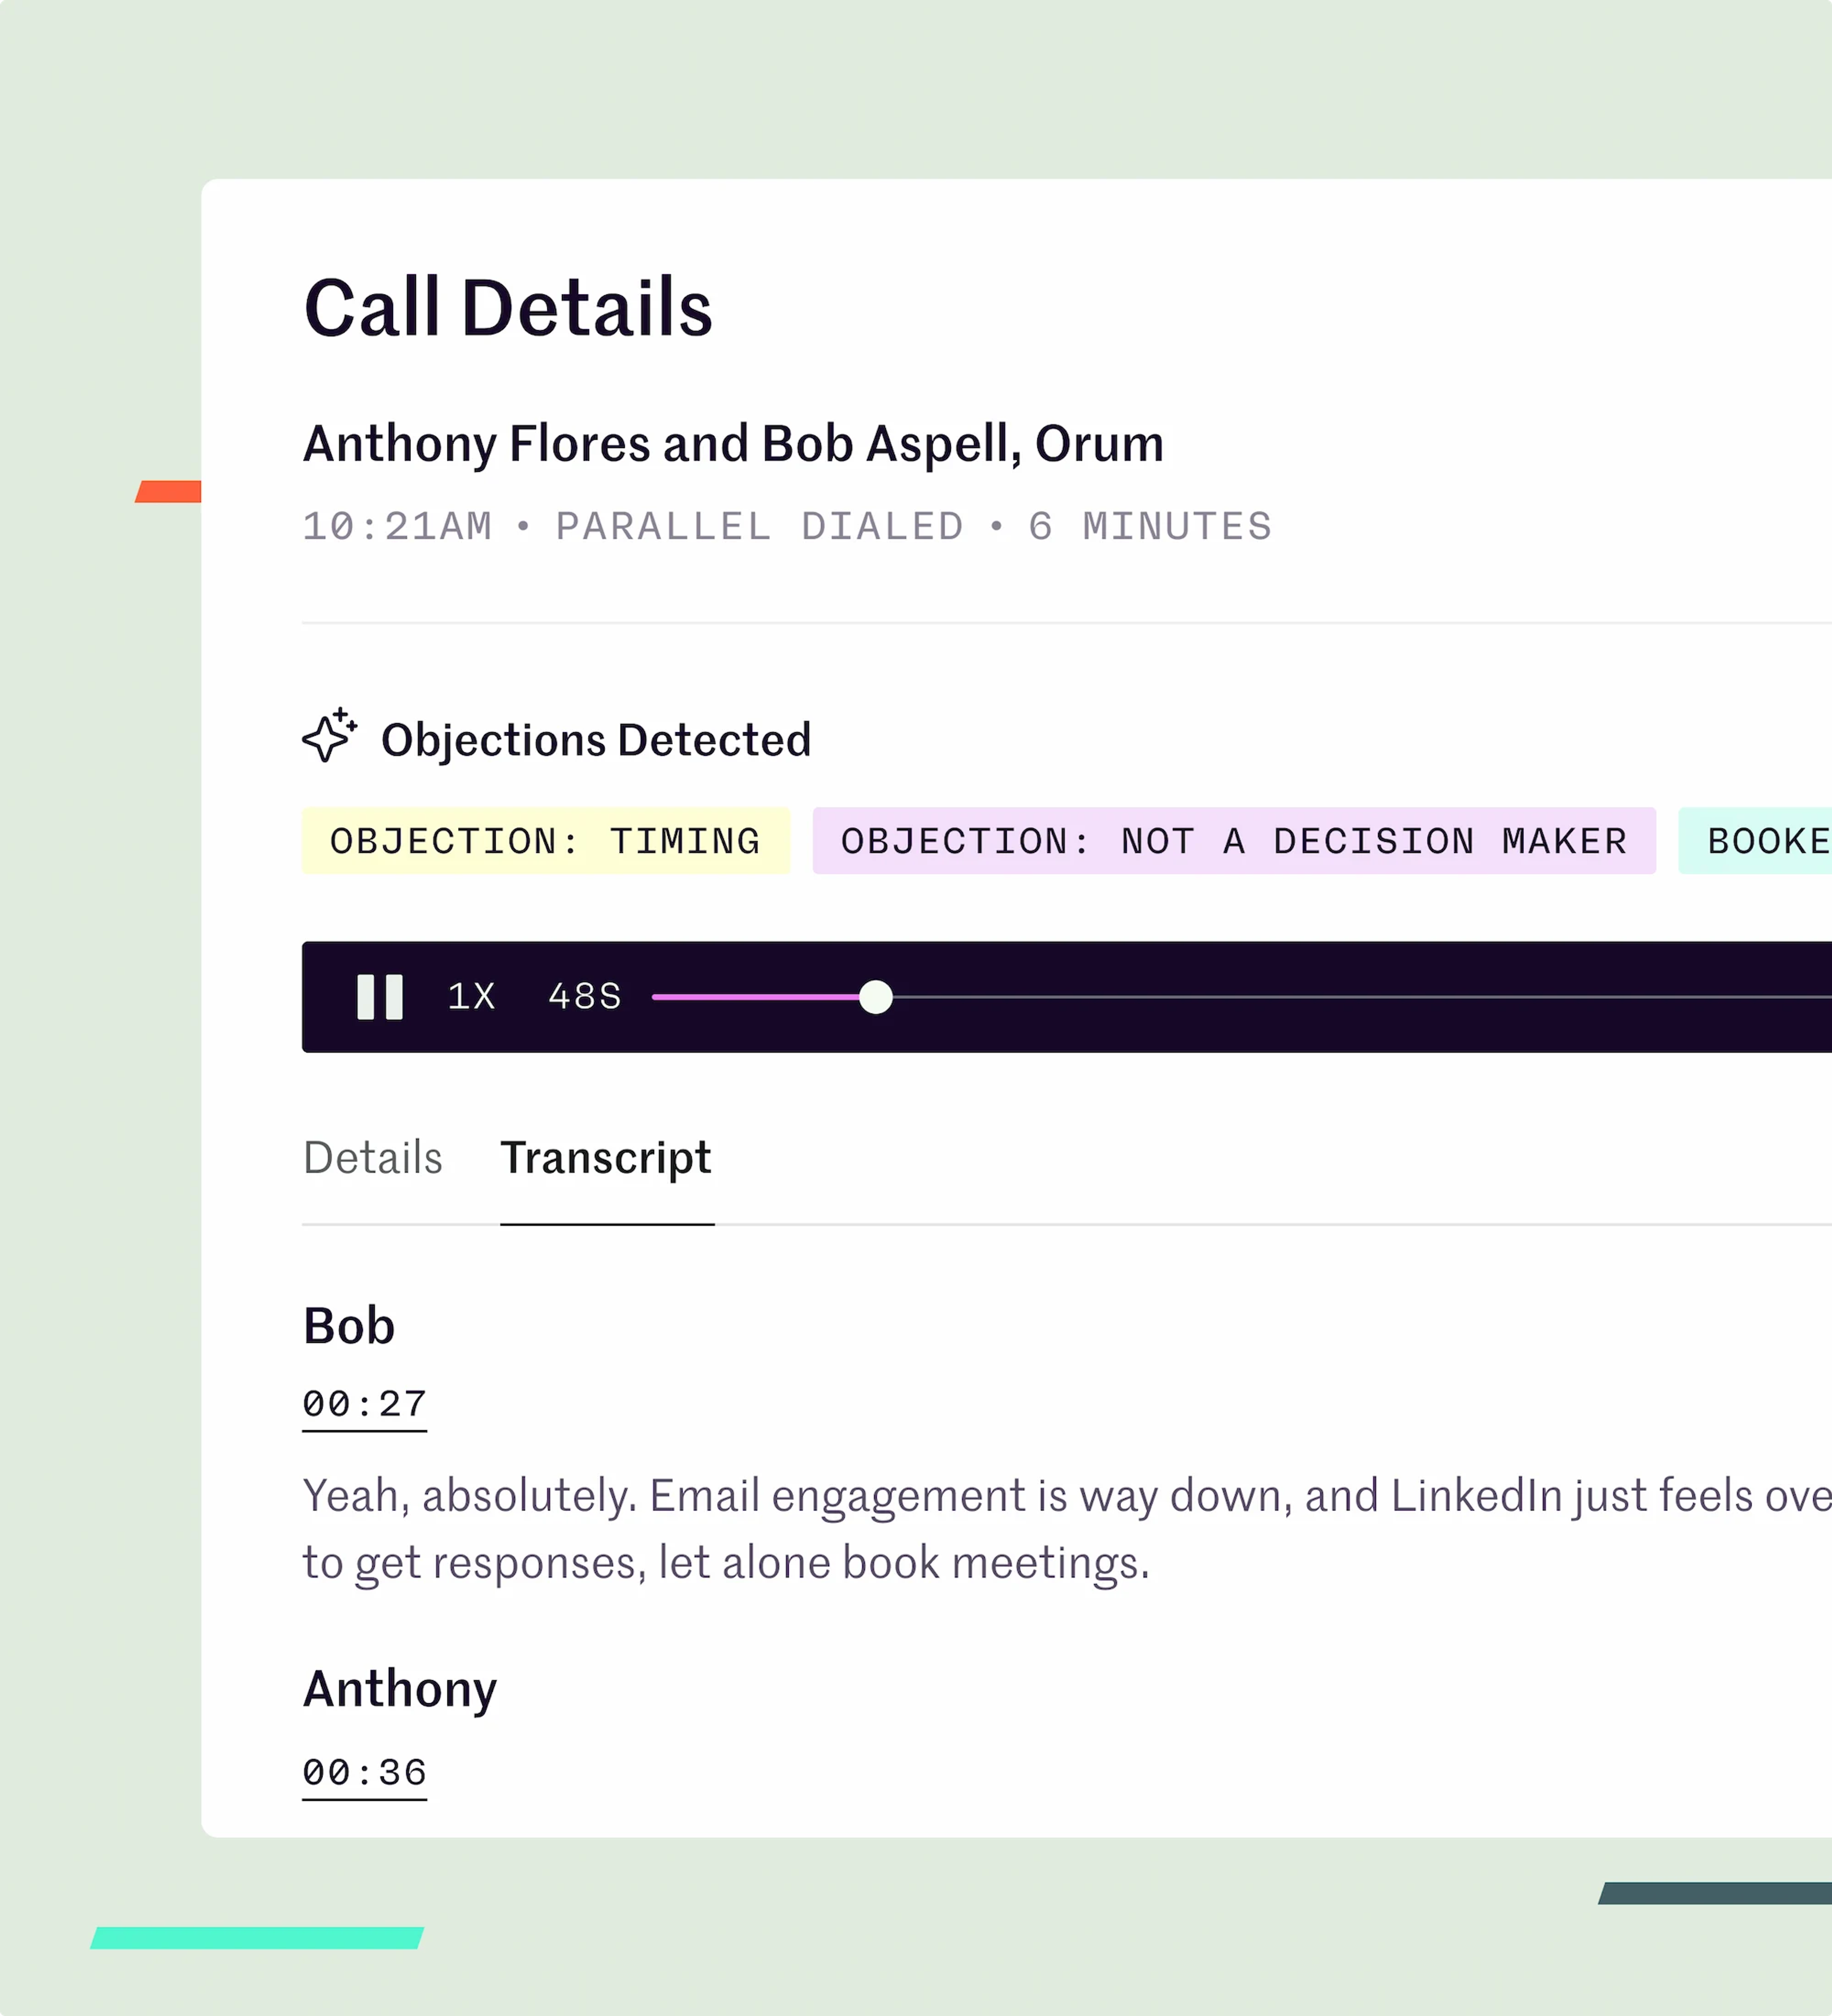The image size is (1832, 2016).
Task: Pause the call recording playback
Action: point(380,997)
